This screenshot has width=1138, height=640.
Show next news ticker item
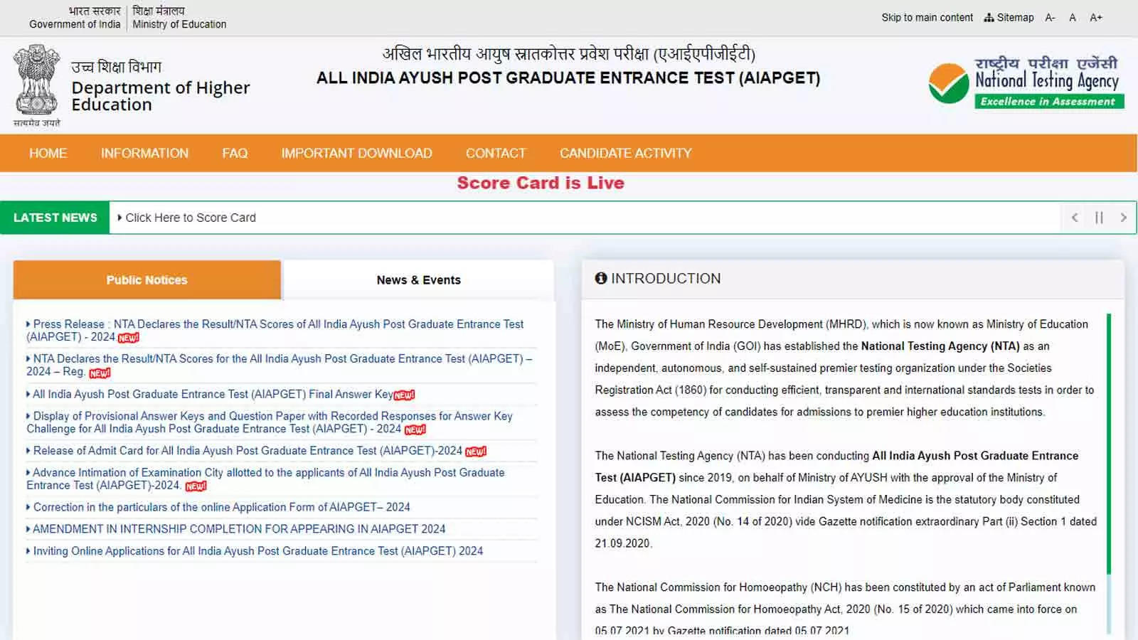coord(1123,218)
